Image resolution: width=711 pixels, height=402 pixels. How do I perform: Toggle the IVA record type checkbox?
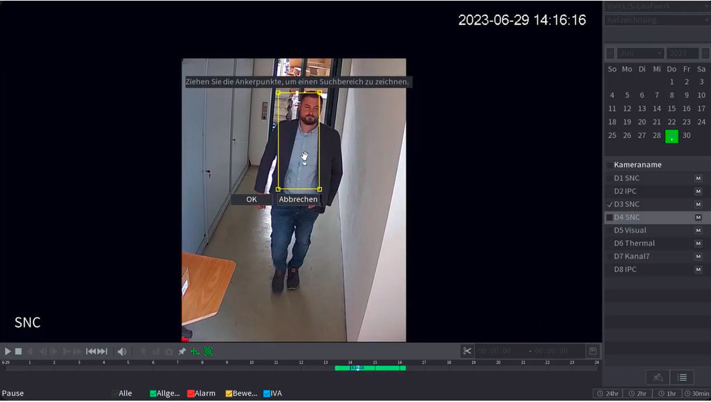tap(267, 393)
